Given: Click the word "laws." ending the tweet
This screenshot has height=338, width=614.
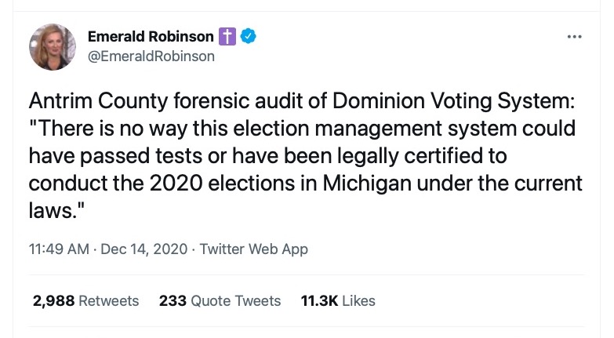Looking at the screenshot, I should (50, 210).
